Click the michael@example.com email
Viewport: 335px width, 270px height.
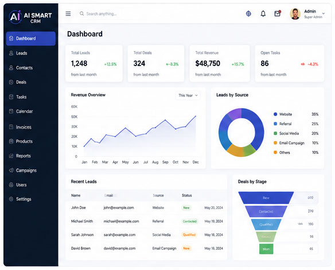click(122, 221)
